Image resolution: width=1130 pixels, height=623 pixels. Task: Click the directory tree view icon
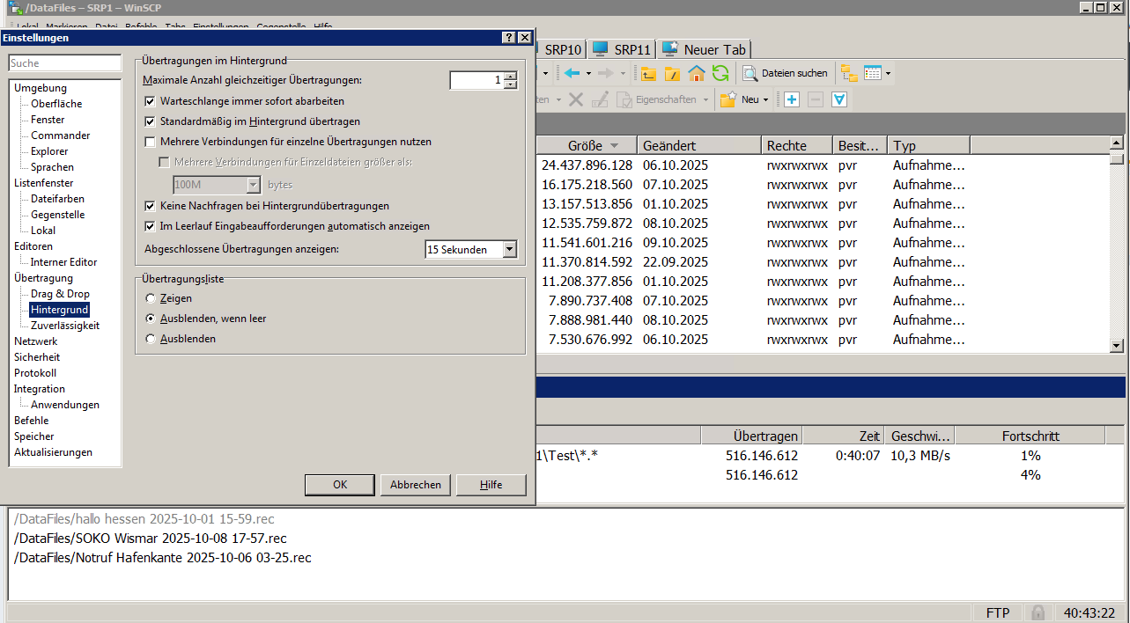(849, 74)
